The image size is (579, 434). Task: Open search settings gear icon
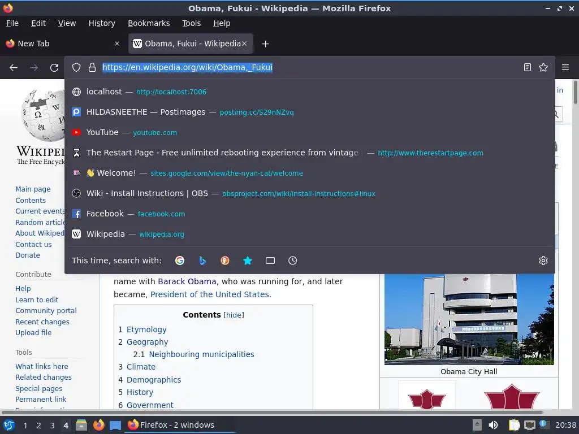coord(543,261)
